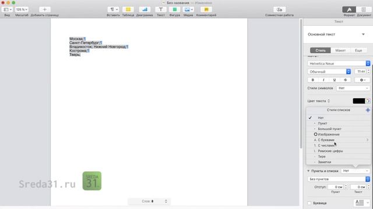Adjust the font size stepper arrows
Viewport: 373px width, 209px height.
pos(368,71)
